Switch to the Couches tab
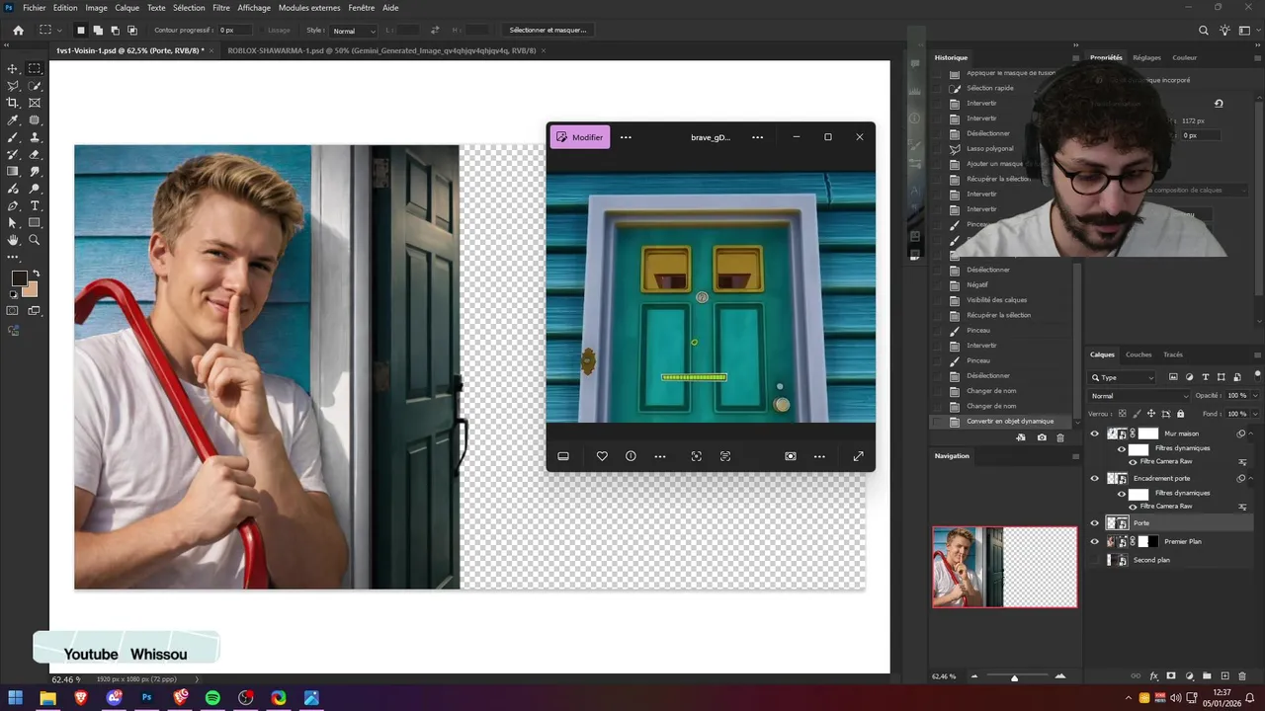This screenshot has height=711, width=1265. pyautogui.click(x=1138, y=355)
